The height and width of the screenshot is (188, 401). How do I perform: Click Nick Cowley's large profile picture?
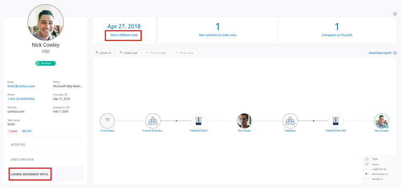45,22
